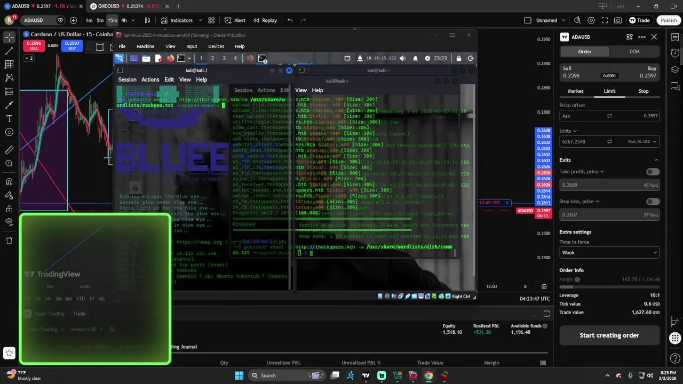
Task: Select the crosshair cursor tool
Action: tap(9, 37)
